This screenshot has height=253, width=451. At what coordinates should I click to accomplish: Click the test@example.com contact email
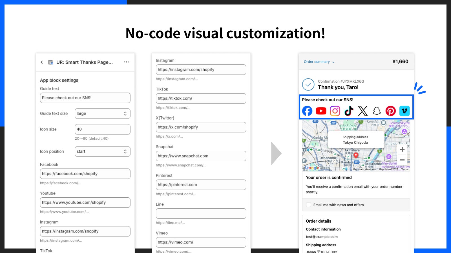[322, 237]
